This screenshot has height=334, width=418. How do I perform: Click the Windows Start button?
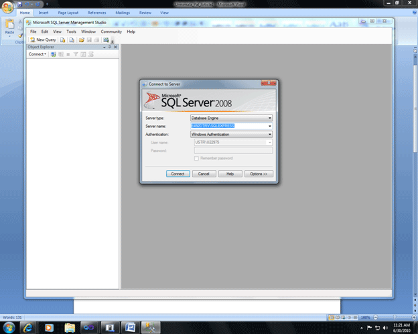9,327
